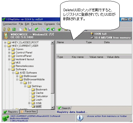Select the Calculator registry key
The height and width of the screenshot is (123, 133).
pos(42,96)
